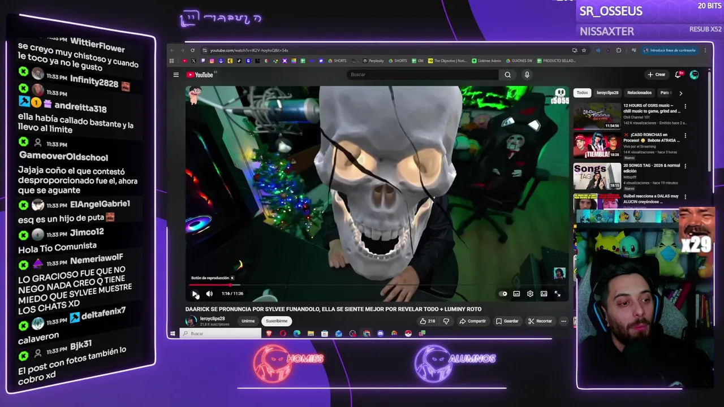Viewport: 724px width, 407px height.
Task: Mute the video with the volume icon
Action: 209,293
